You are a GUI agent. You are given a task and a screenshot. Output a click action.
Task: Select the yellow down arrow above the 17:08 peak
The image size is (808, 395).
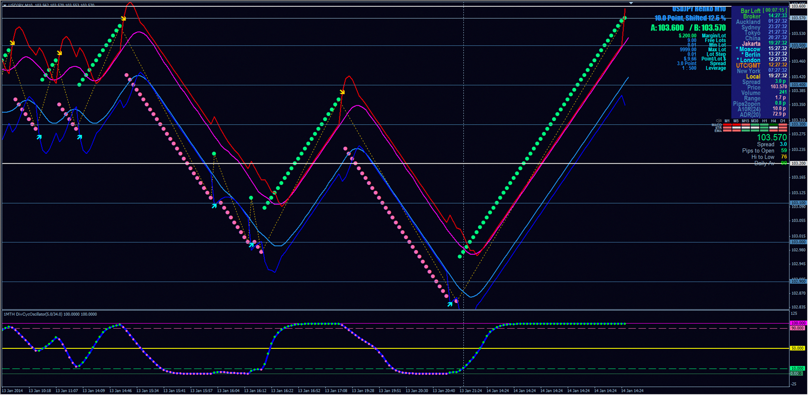pyautogui.click(x=342, y=92)
